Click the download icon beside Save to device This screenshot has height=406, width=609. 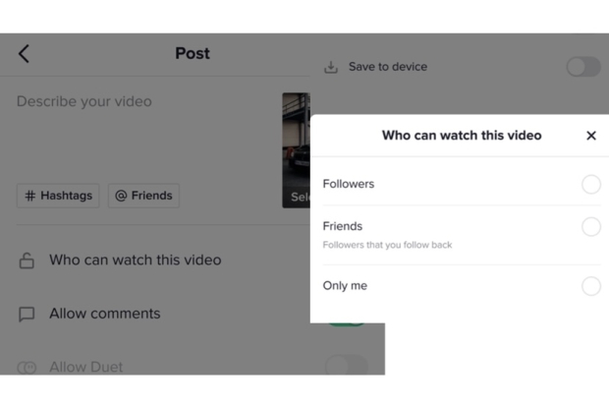coord(331,68)
